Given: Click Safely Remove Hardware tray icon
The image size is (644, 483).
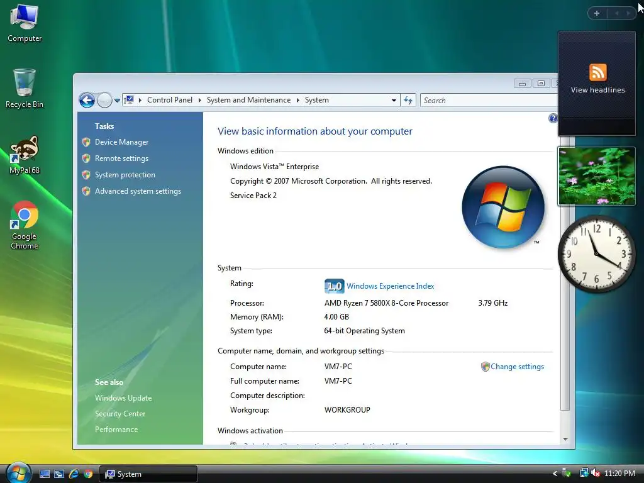Looking at the screenshot, I should click(567, 473).
